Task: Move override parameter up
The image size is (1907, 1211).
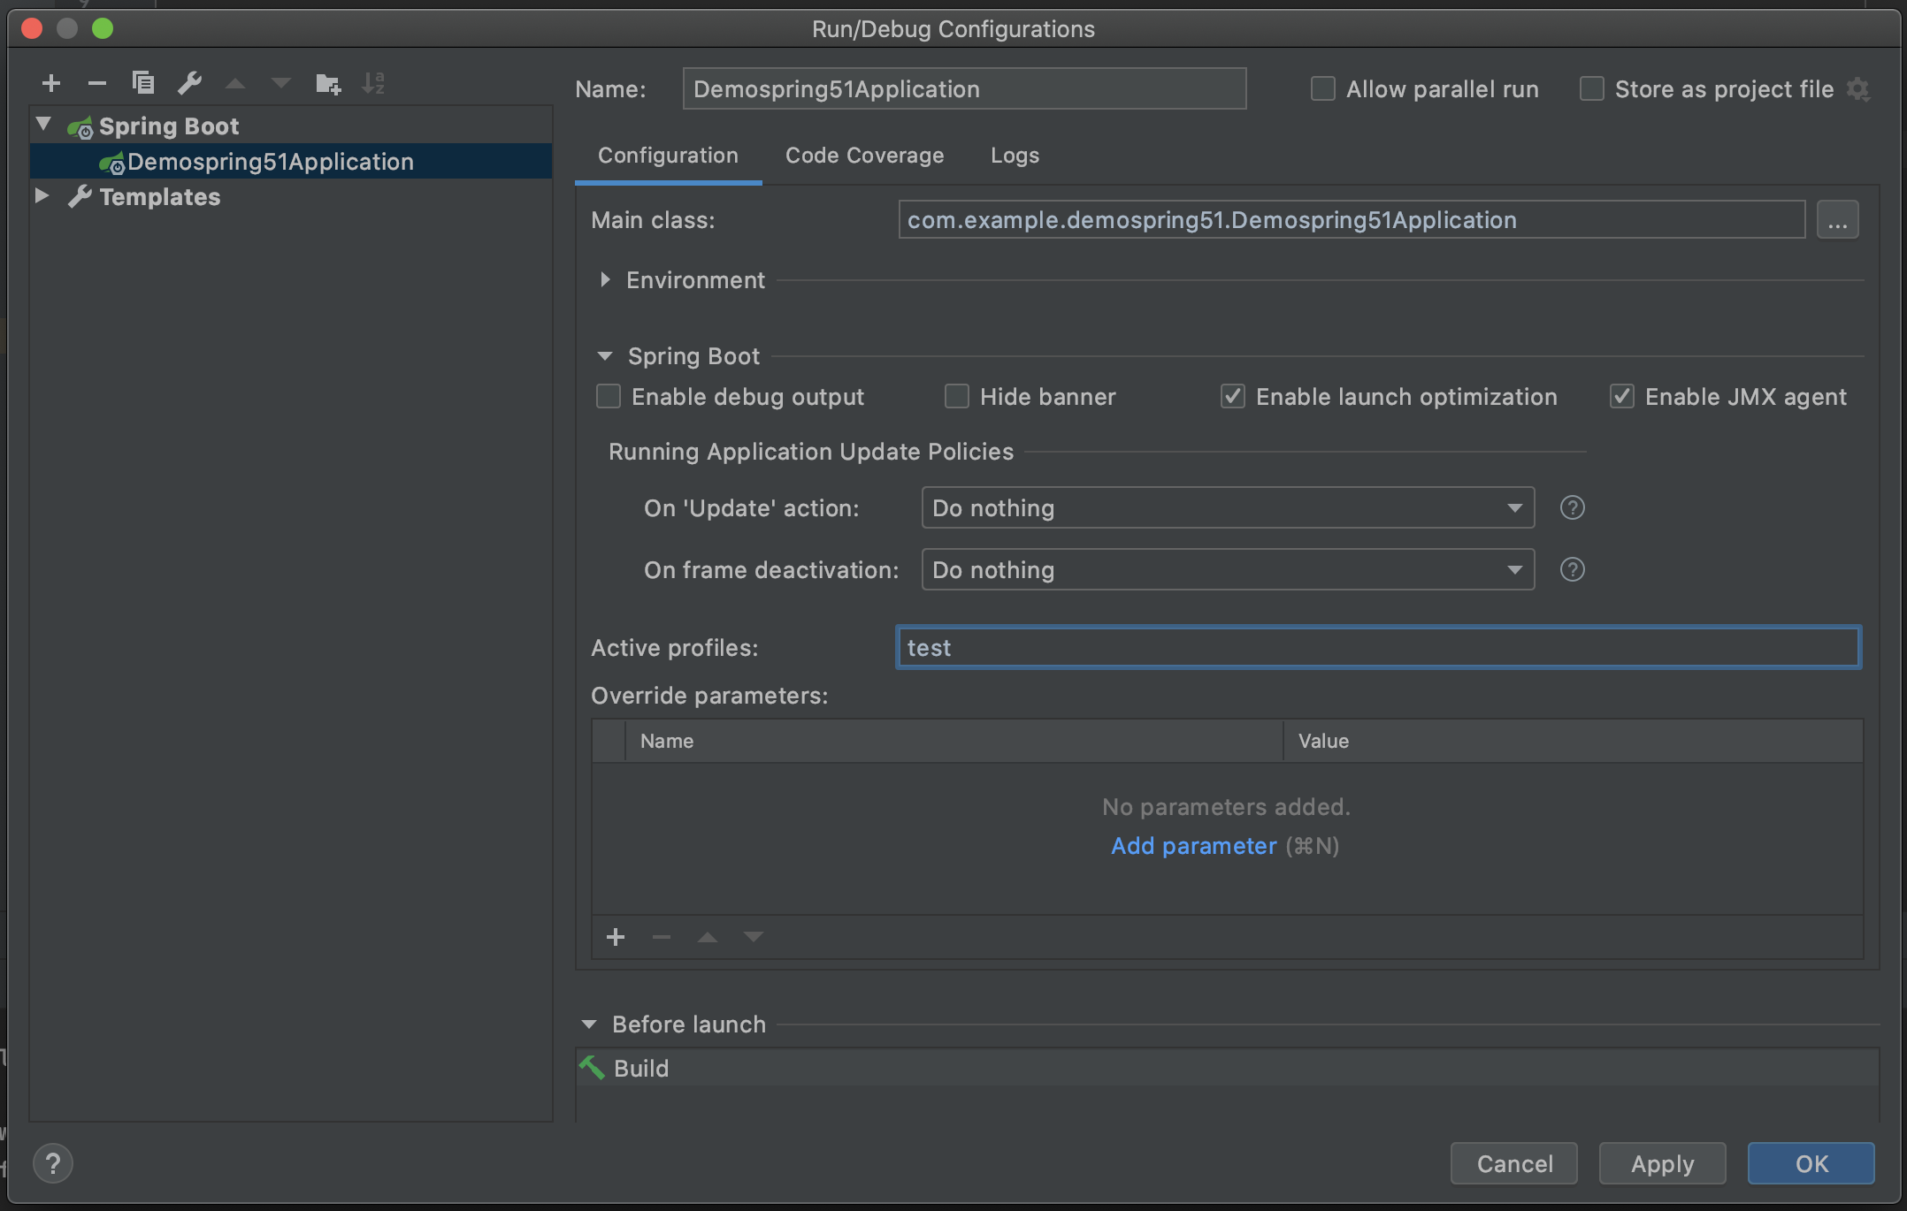Action: click(708, 937)
